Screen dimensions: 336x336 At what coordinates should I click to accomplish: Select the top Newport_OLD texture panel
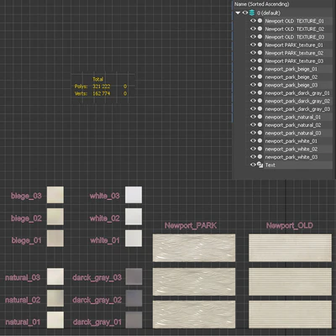click(x=290, y=248)
